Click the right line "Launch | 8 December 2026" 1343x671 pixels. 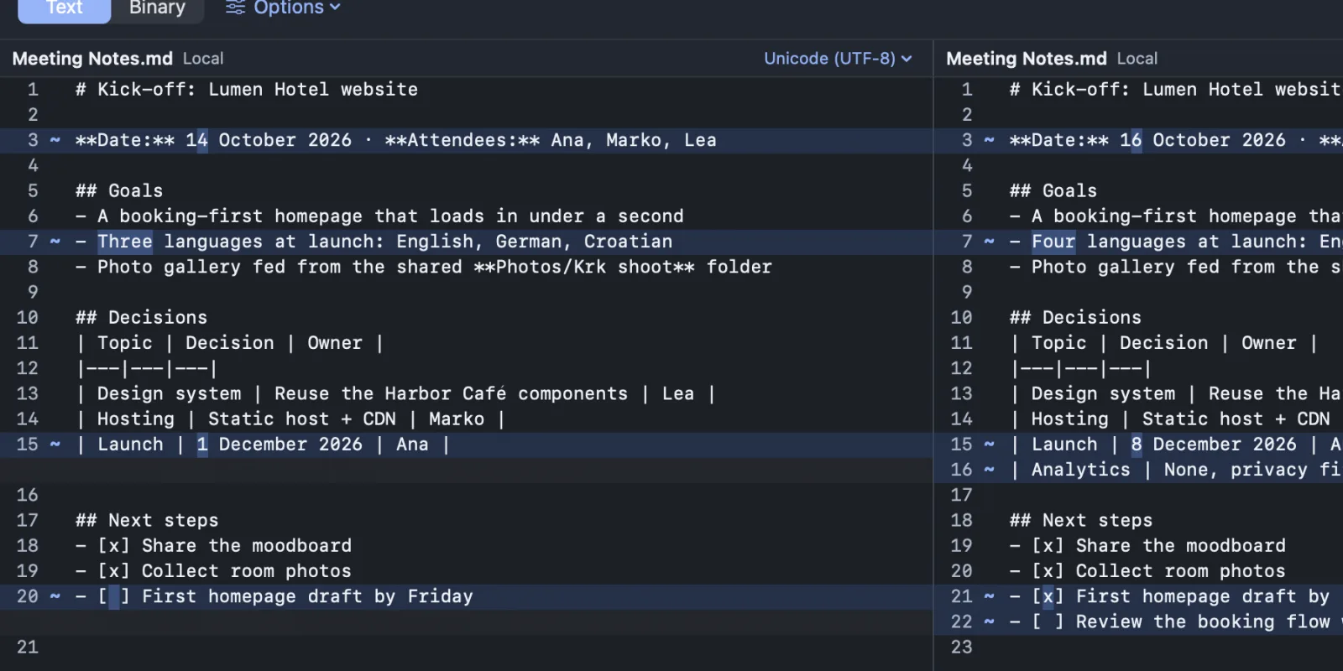[x=1176, y=445]
